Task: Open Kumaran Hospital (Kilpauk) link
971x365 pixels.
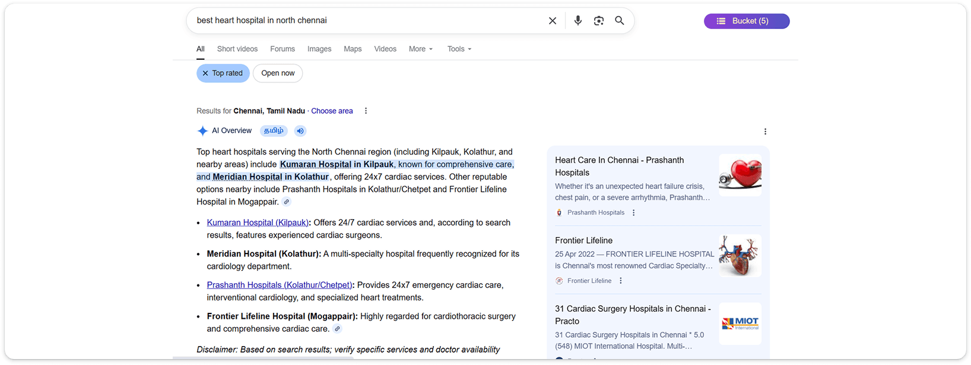Action: pyautogui.click(x=258, y=223)
